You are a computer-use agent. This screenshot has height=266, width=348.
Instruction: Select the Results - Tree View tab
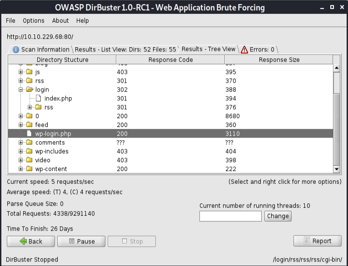(209, 49)
